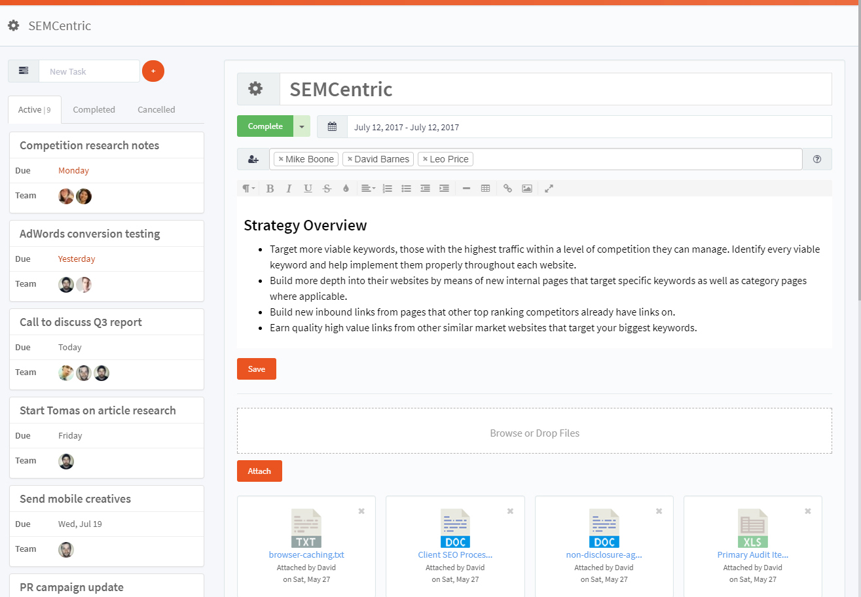Remove David Barnes from assignees
Image resolution: width=861 pixels, height=597 pixels.
(350, 159)
